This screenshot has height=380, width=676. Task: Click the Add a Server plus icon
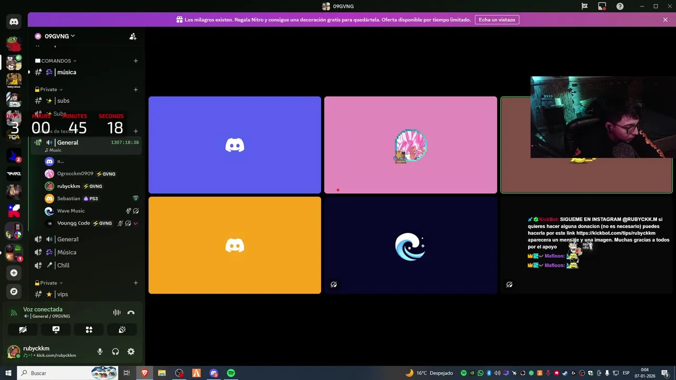[14, 273]
